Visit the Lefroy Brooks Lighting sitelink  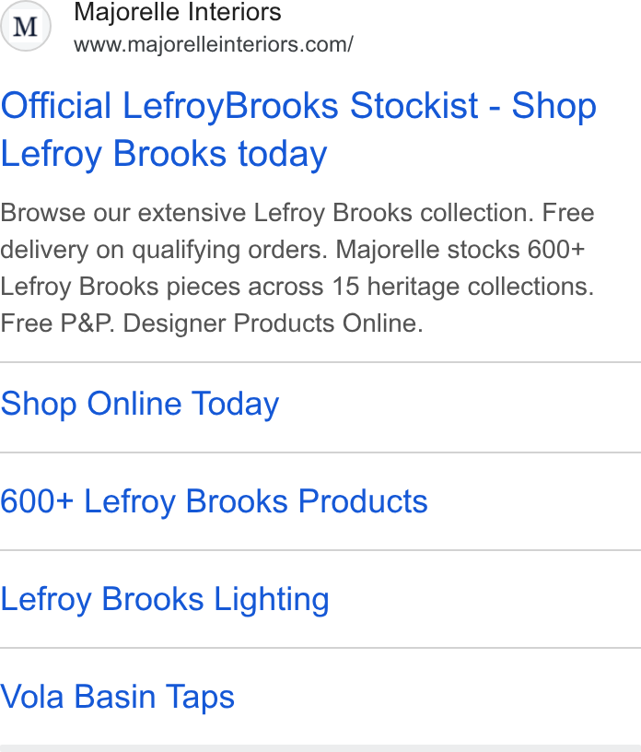coord(165,600)
